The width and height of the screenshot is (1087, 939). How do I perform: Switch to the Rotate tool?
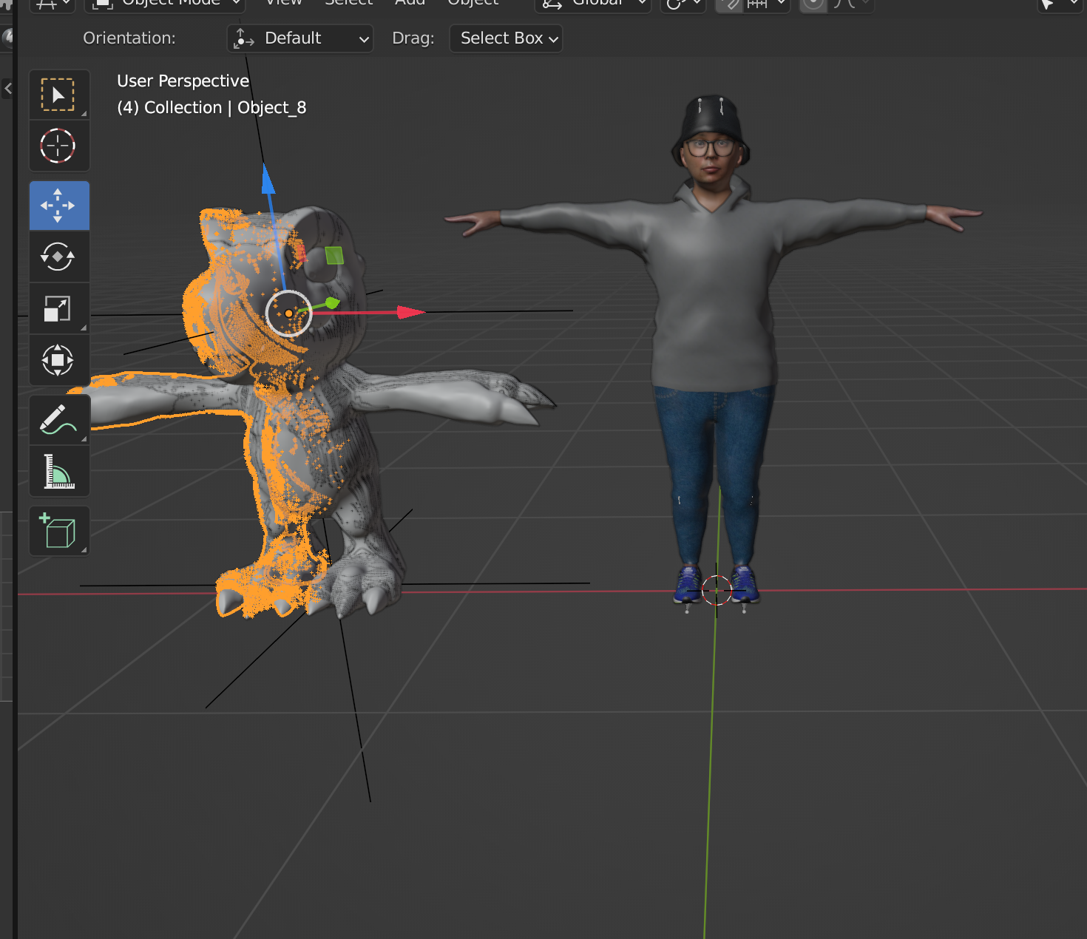(58, 257)
